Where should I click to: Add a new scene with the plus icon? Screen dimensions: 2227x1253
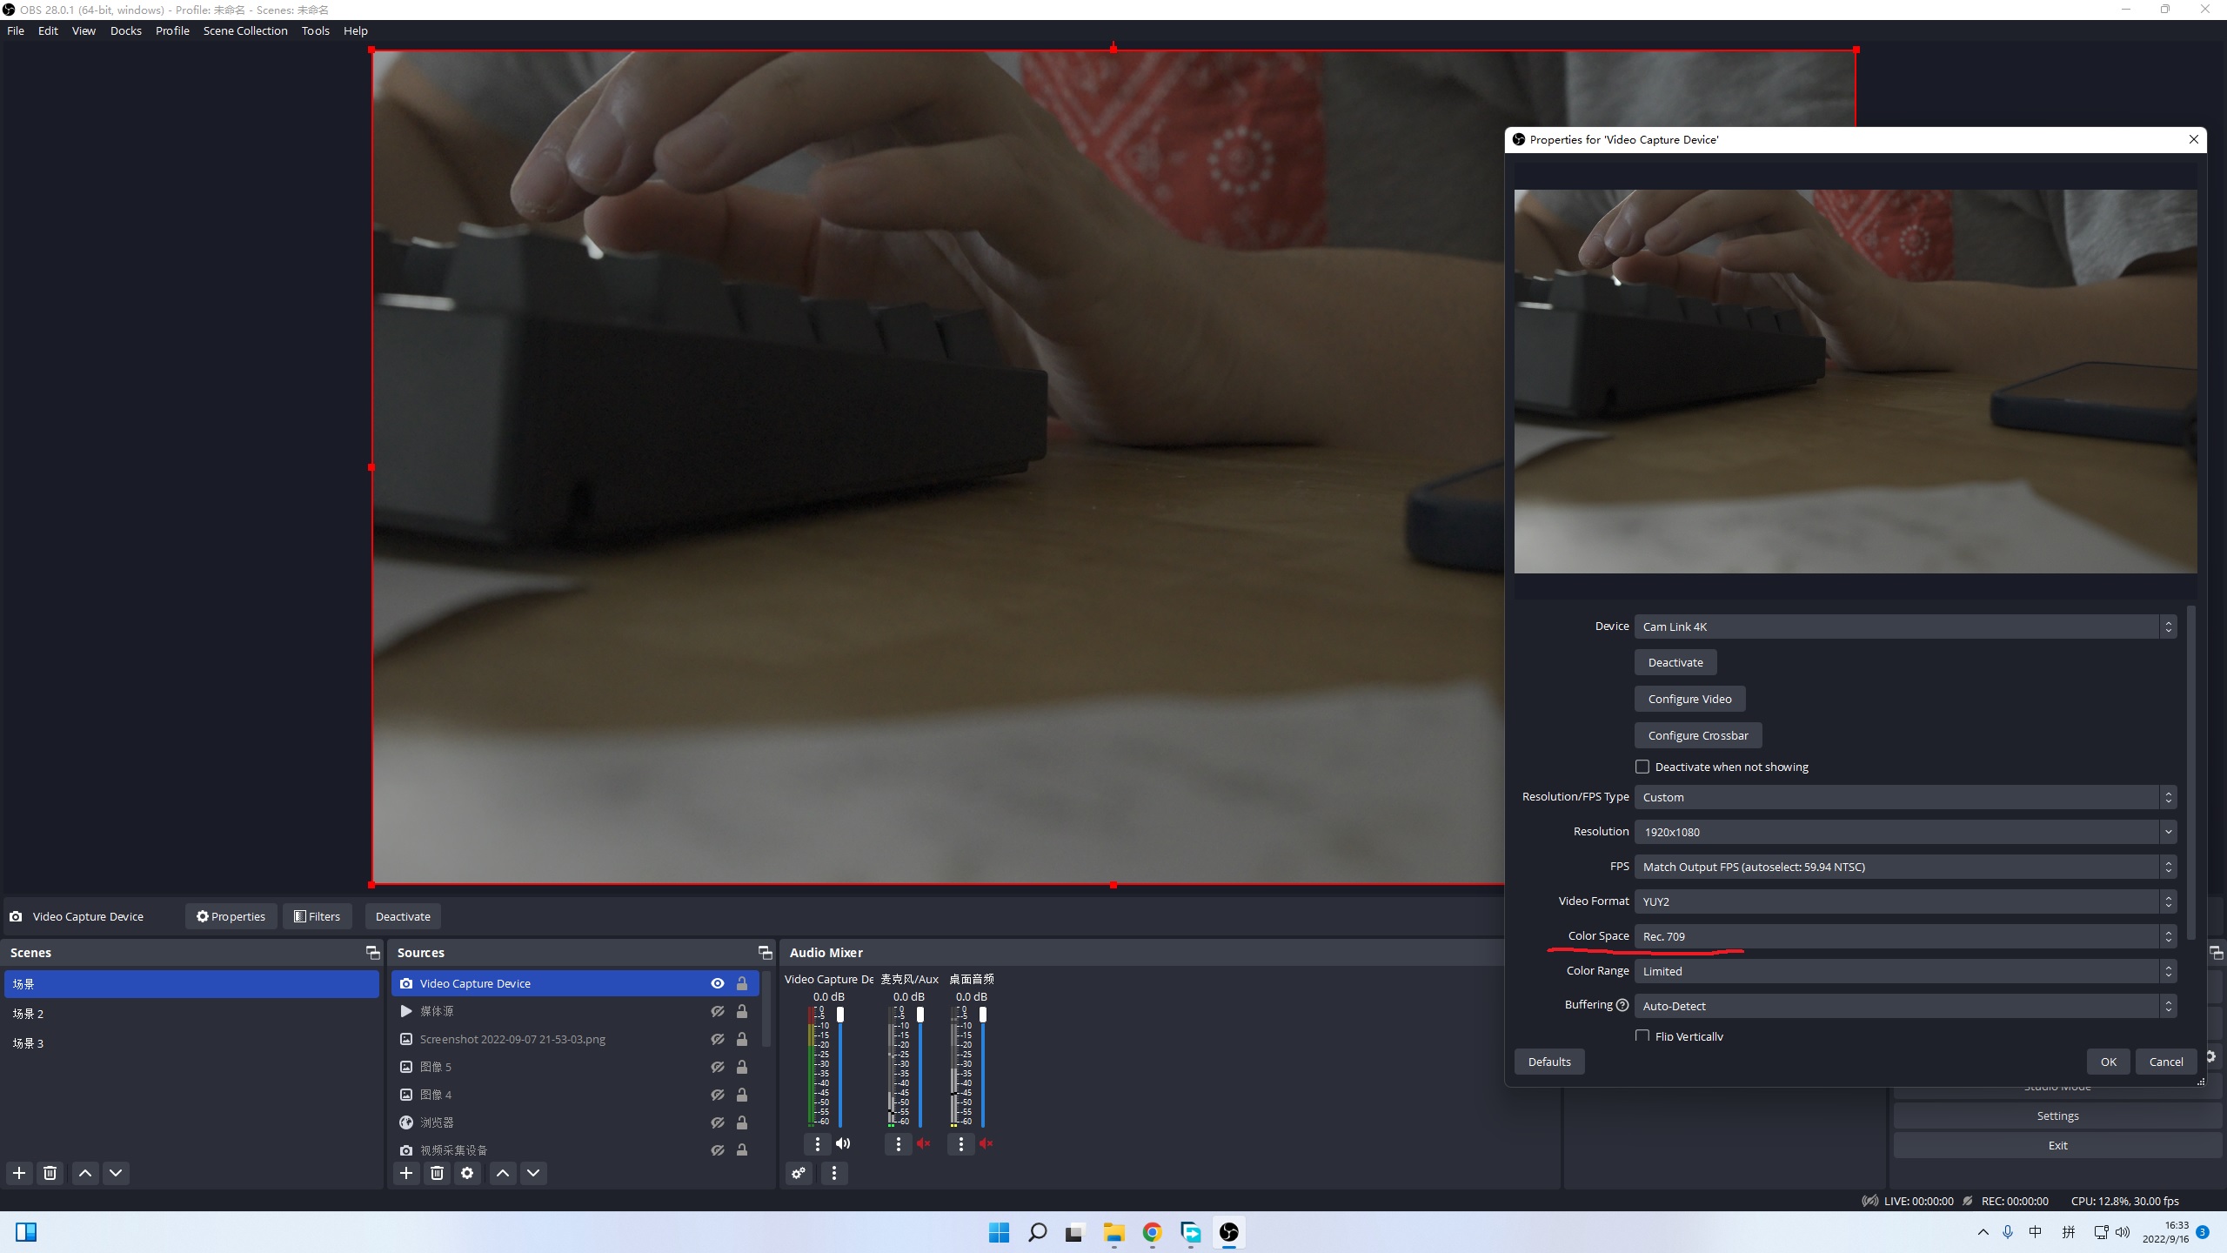click(19, 1173)
